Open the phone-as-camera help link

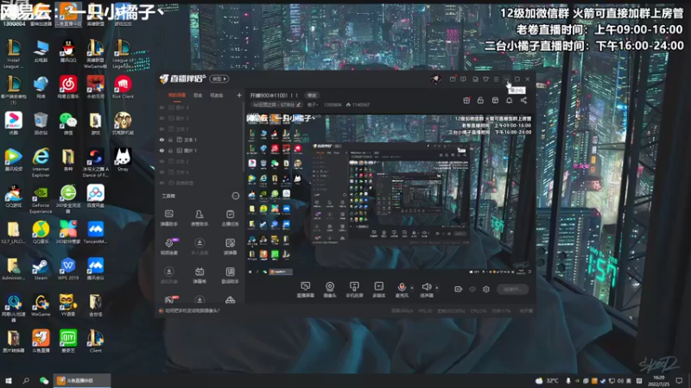click(x=192, y=310)
